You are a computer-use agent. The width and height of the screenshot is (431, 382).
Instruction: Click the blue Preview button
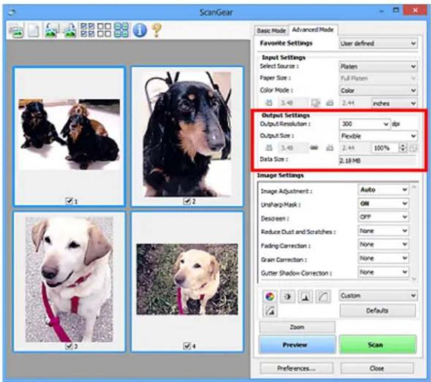click(x=297, y=344)
